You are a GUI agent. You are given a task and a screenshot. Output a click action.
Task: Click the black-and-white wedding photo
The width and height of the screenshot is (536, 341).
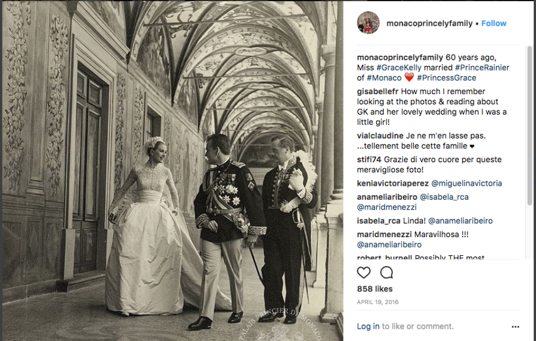tap(172, 171)
